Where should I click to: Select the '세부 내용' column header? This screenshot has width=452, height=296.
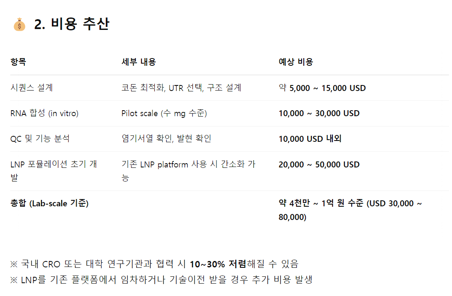coord(139,62)
